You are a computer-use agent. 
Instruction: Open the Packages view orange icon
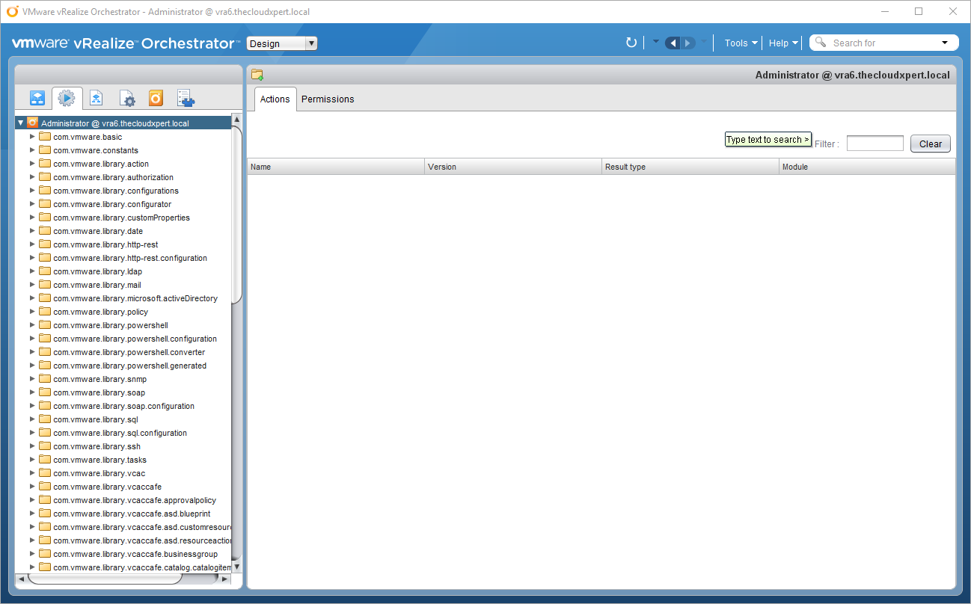tap(156, 98)
